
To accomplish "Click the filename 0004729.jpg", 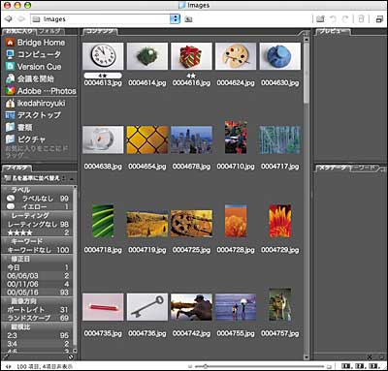I will 280,250.
